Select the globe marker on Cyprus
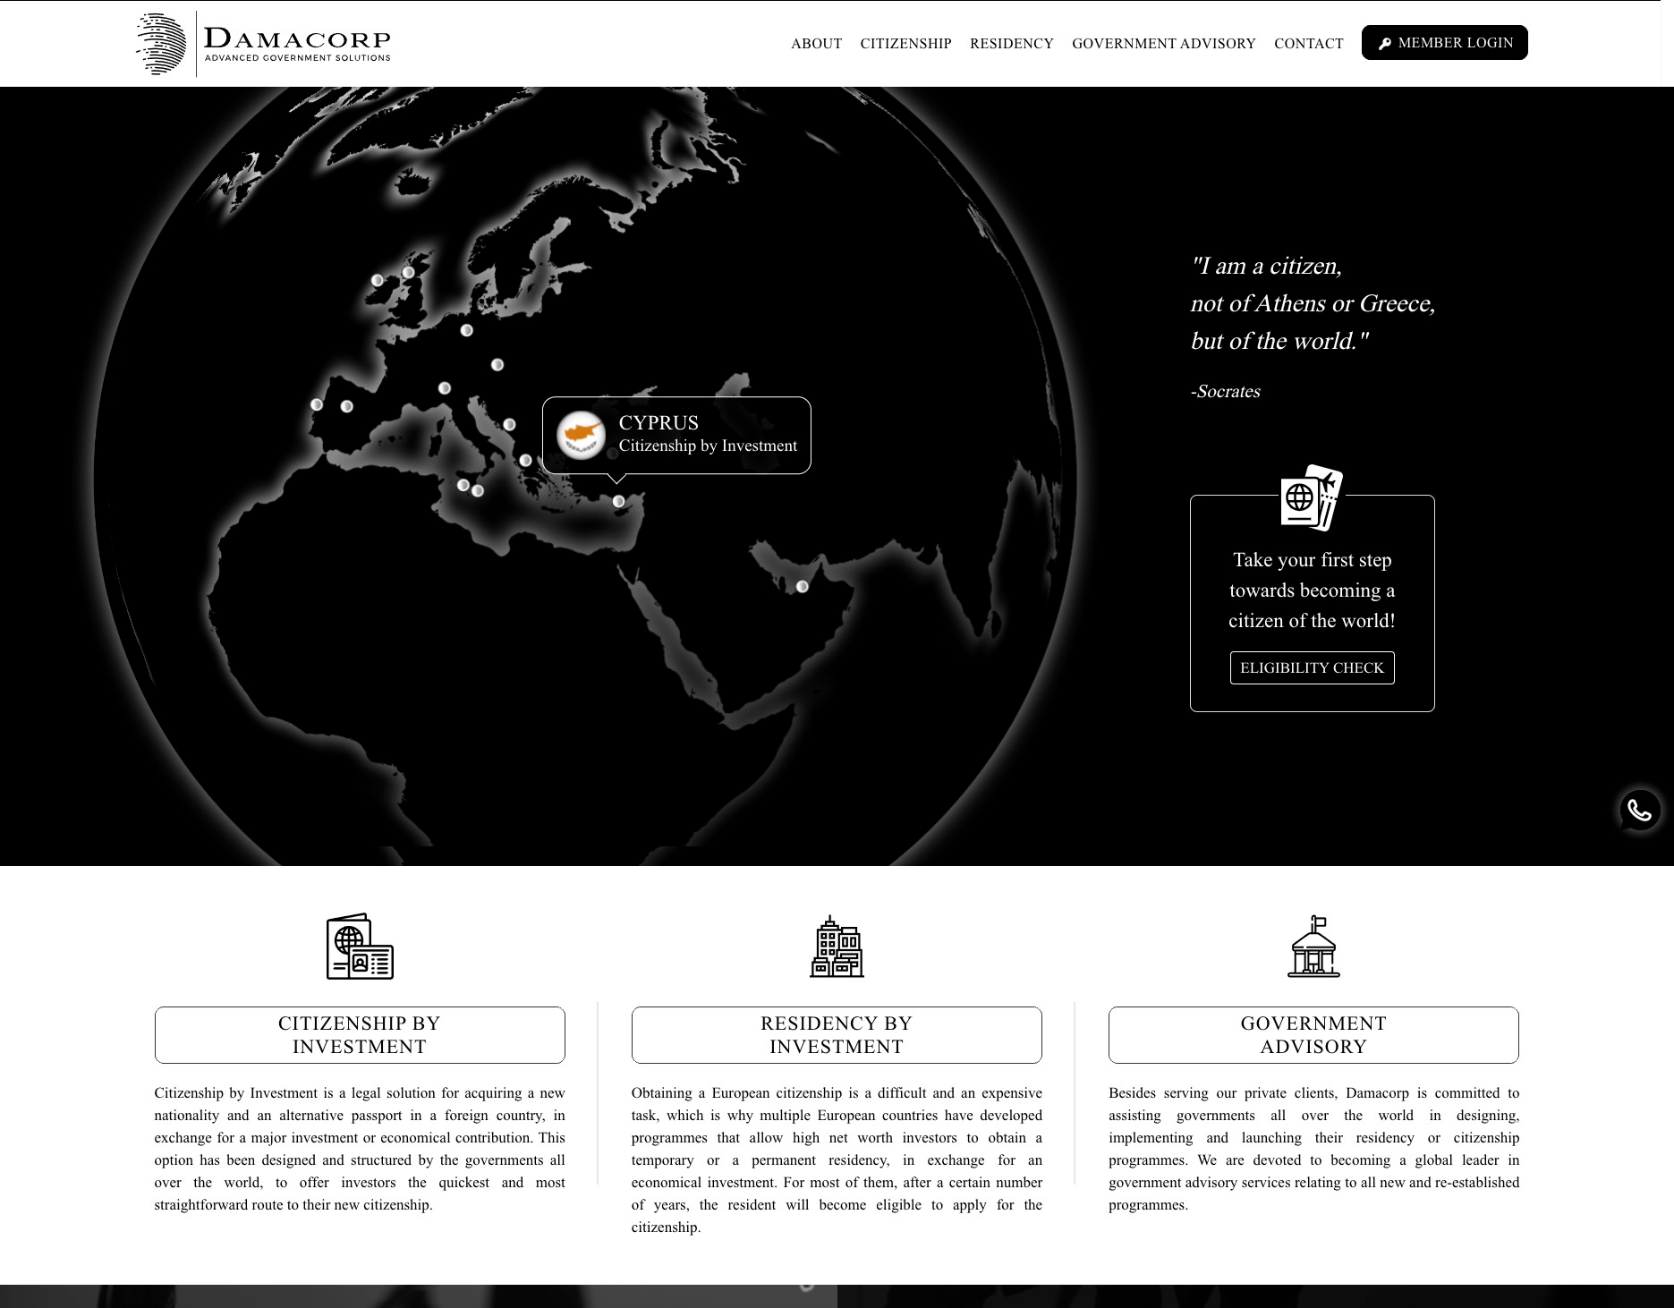This screenshot has width=1674, height=1308. pos(618,501)
